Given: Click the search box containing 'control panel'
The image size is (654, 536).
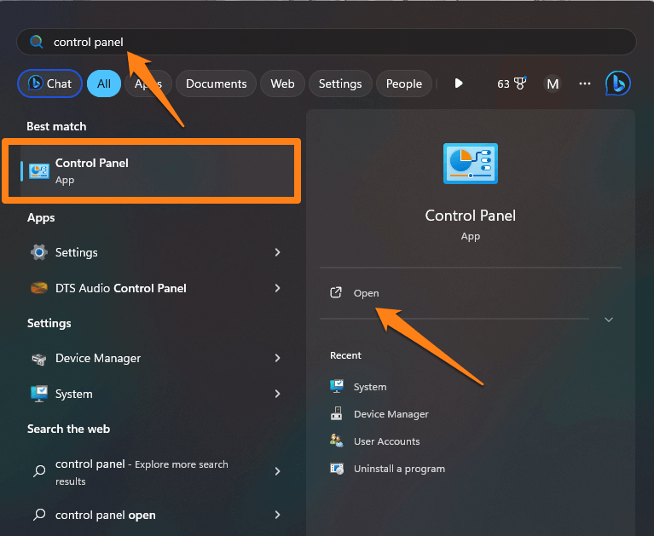Looking at the screenshot, I should 327,42.
